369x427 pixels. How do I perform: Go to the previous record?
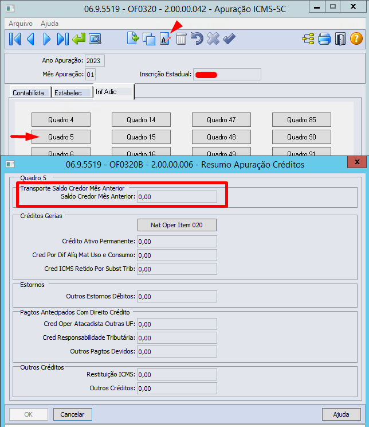(x=31, y=39)
